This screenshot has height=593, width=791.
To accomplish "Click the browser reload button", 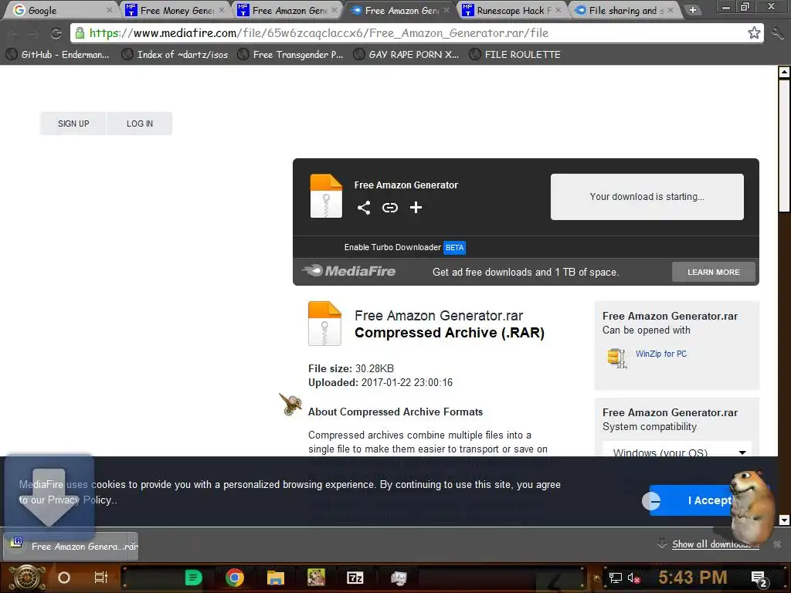I will click(x=56, y=34).
